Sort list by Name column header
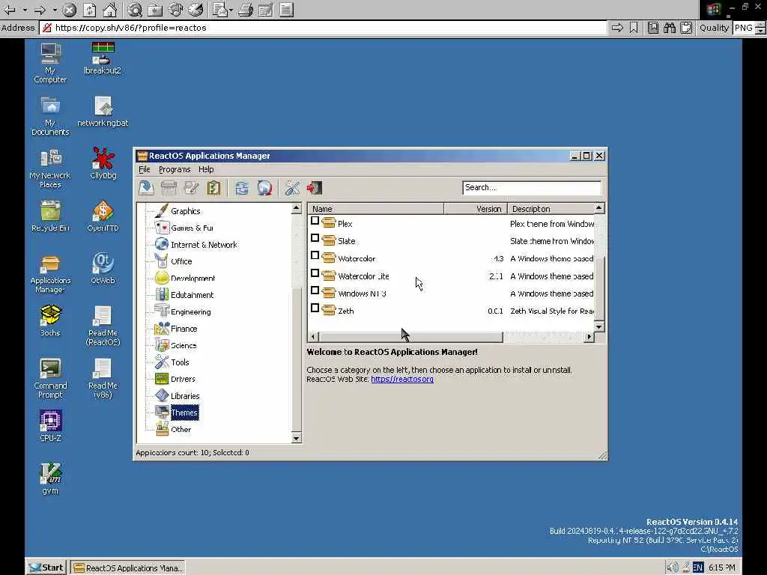Viewport: 767px width, 575px height. pyautogui.click(x=376, y=209)
